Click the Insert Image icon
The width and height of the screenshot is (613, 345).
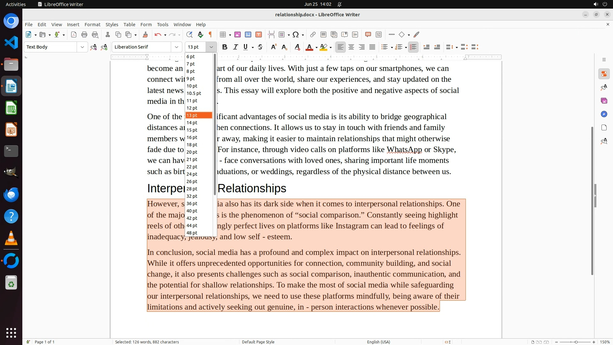tap(237, 34)
